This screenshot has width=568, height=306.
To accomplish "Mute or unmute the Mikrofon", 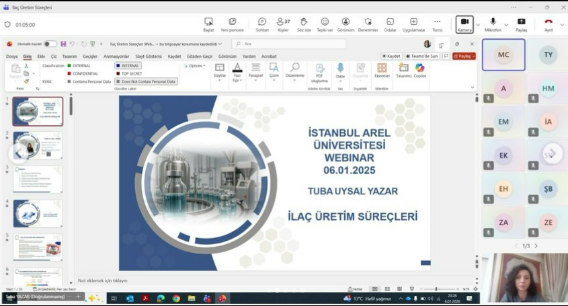I will pyautogui.click(x=493, y=24).
